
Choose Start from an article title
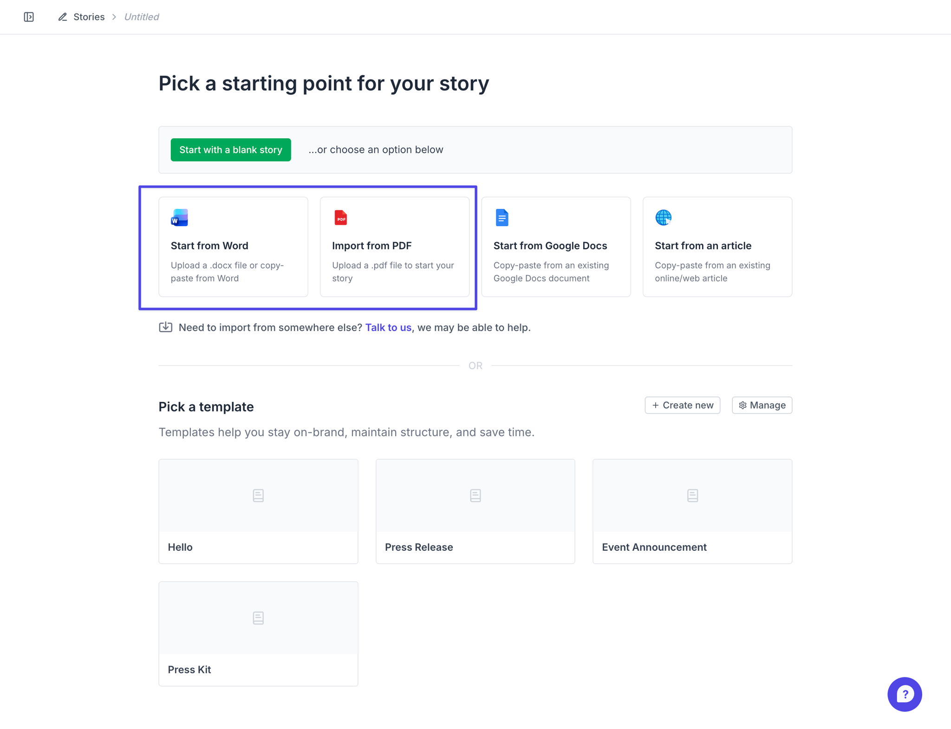pyautogui.click(x=703, y=246)
